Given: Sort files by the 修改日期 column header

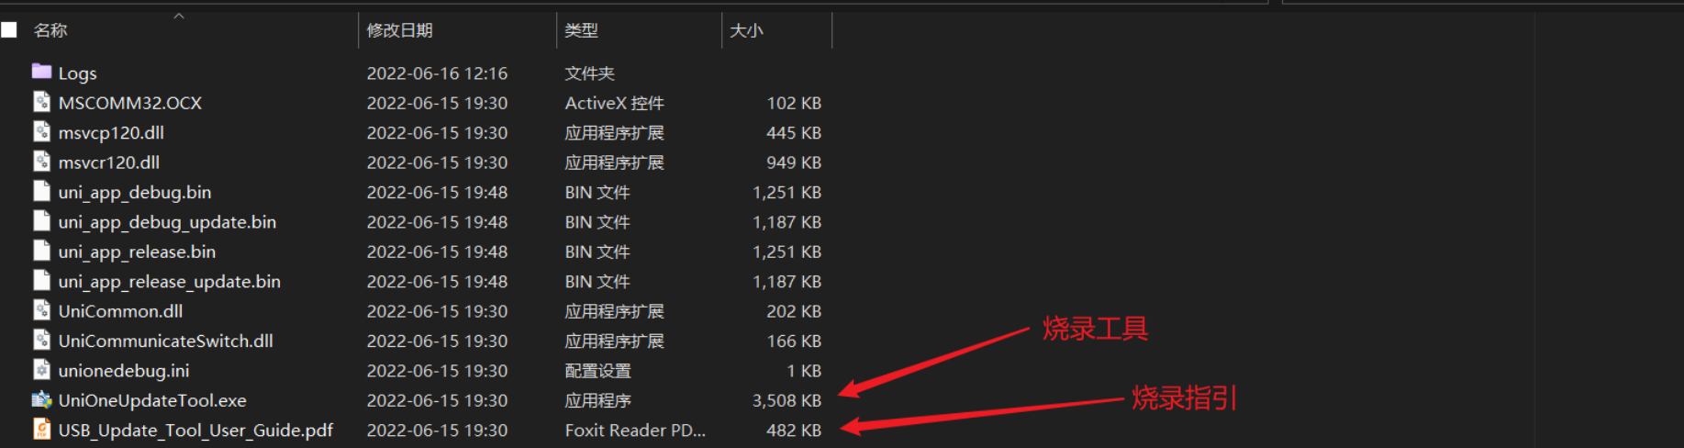Looking at the screenshot, I should point(399,30).
